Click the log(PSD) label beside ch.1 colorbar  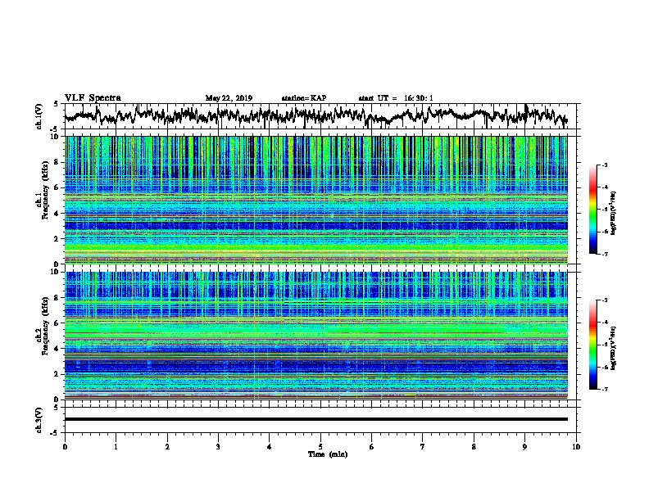[x=613, y=213]
